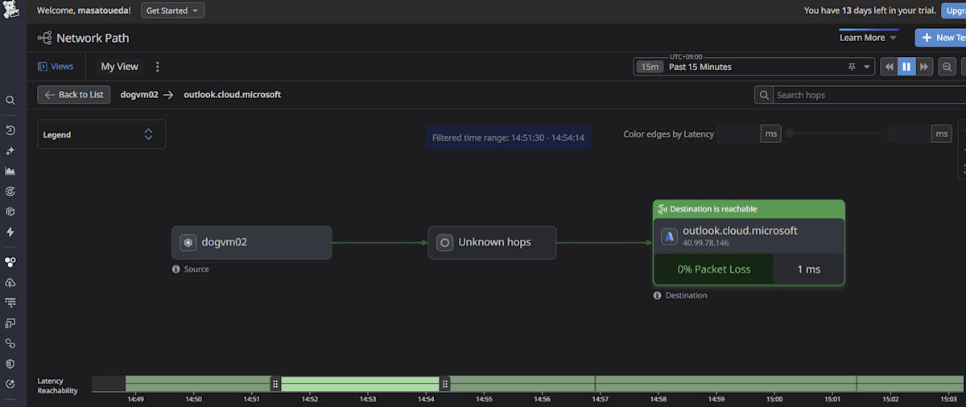Viewport: 966px width, 407px height.
Task: Click outlook.cloud.microsoft breadcrumb text
Action: tap(233, 95)
